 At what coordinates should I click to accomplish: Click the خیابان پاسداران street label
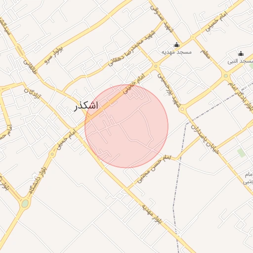pos(205,140)
